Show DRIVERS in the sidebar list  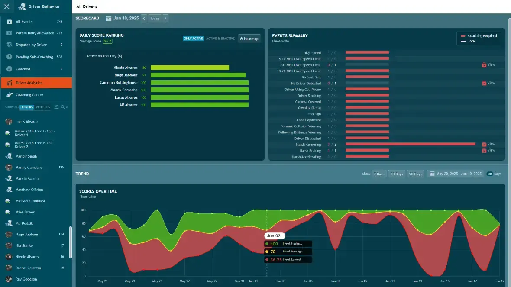(x=26, y=107)
